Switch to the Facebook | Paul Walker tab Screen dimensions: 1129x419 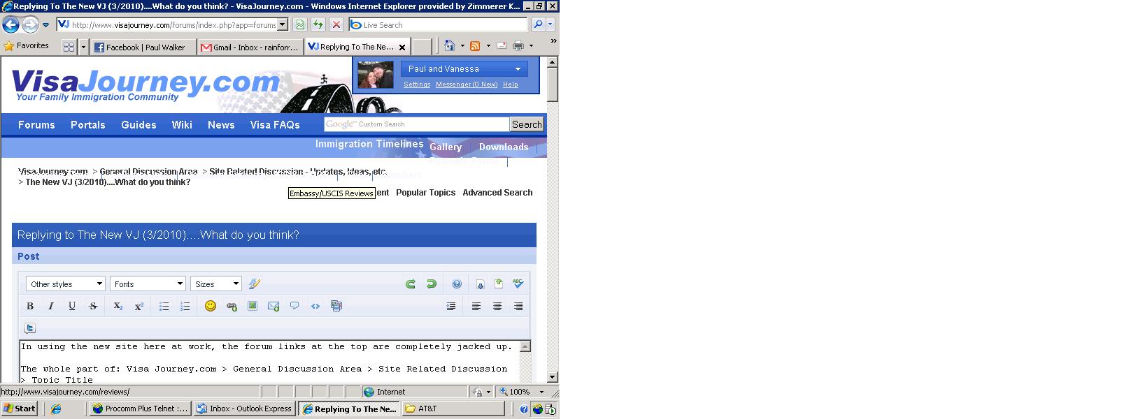[143, 47]
